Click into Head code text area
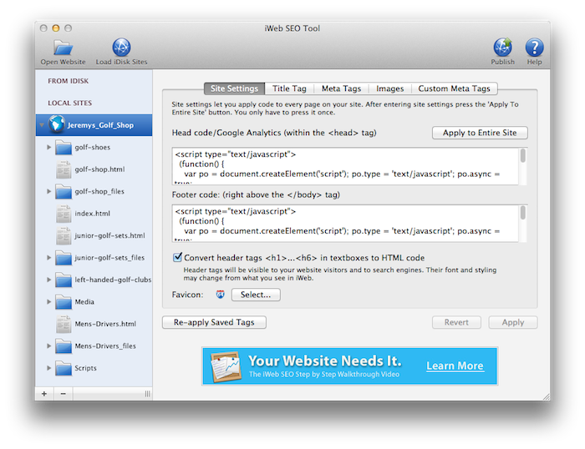585x449 pixels. coord(345,166)
